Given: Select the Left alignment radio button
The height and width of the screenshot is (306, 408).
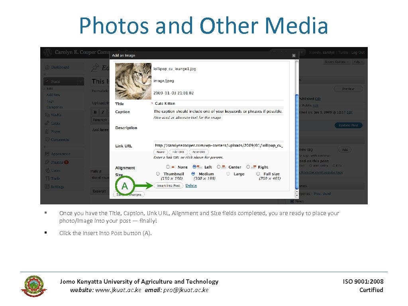Looking at the screenshot, I should [195, 167].
